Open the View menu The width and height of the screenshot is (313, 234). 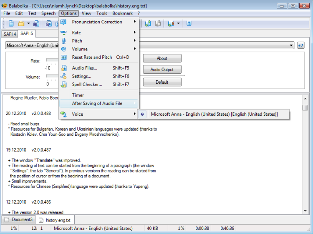[86, 13]
